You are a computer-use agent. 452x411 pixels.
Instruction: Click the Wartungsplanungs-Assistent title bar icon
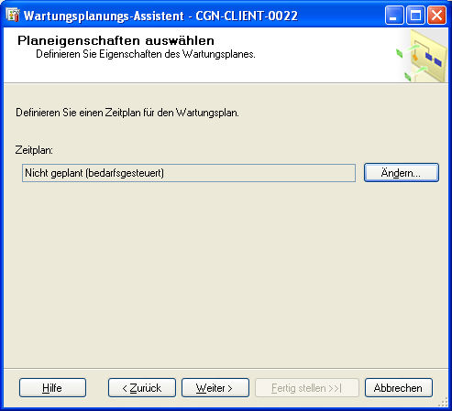click(x=13, y=15)
